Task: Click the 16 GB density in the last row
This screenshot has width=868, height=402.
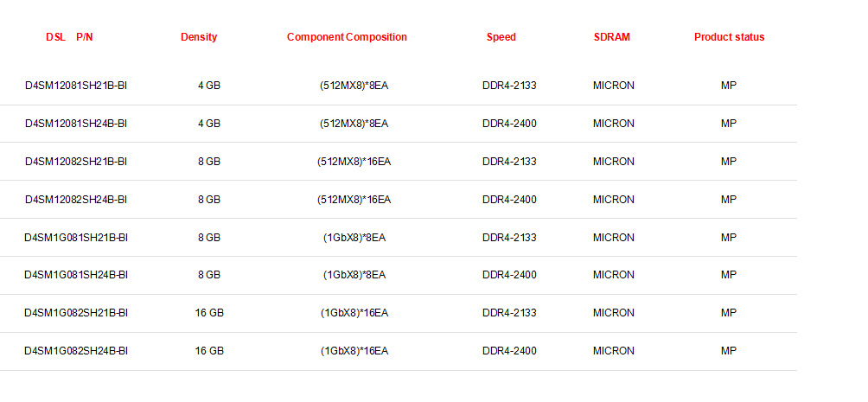Action: click(209, 351)
